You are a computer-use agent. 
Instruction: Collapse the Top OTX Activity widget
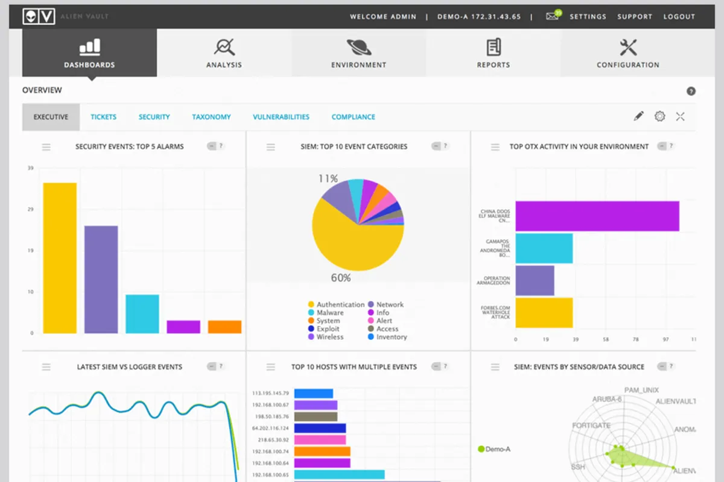662,146
